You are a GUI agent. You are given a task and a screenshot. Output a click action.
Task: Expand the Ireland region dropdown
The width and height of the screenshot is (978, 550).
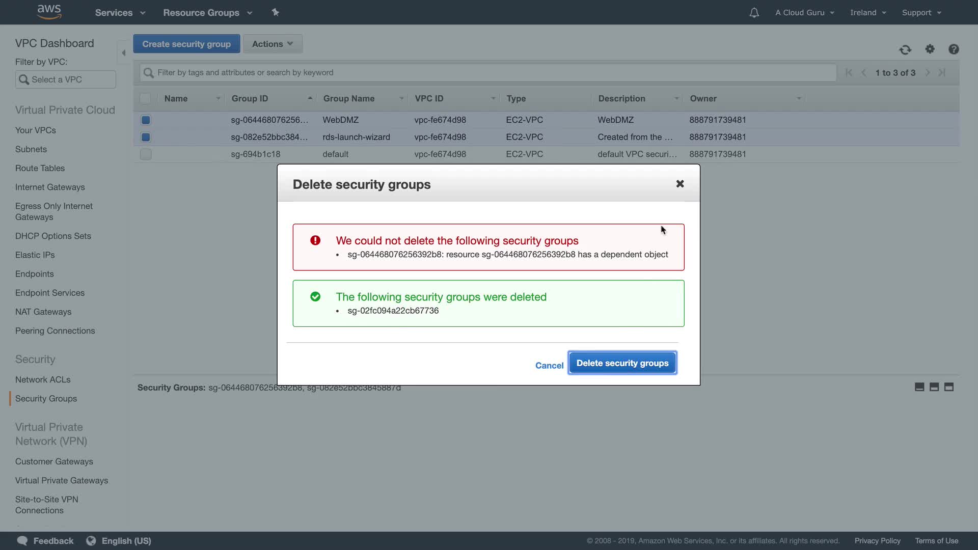point(868,13)
